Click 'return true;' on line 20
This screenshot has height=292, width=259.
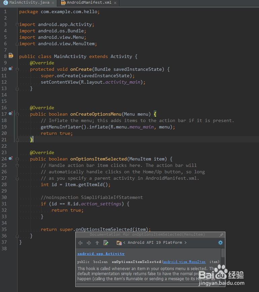[x=57, y=133]
